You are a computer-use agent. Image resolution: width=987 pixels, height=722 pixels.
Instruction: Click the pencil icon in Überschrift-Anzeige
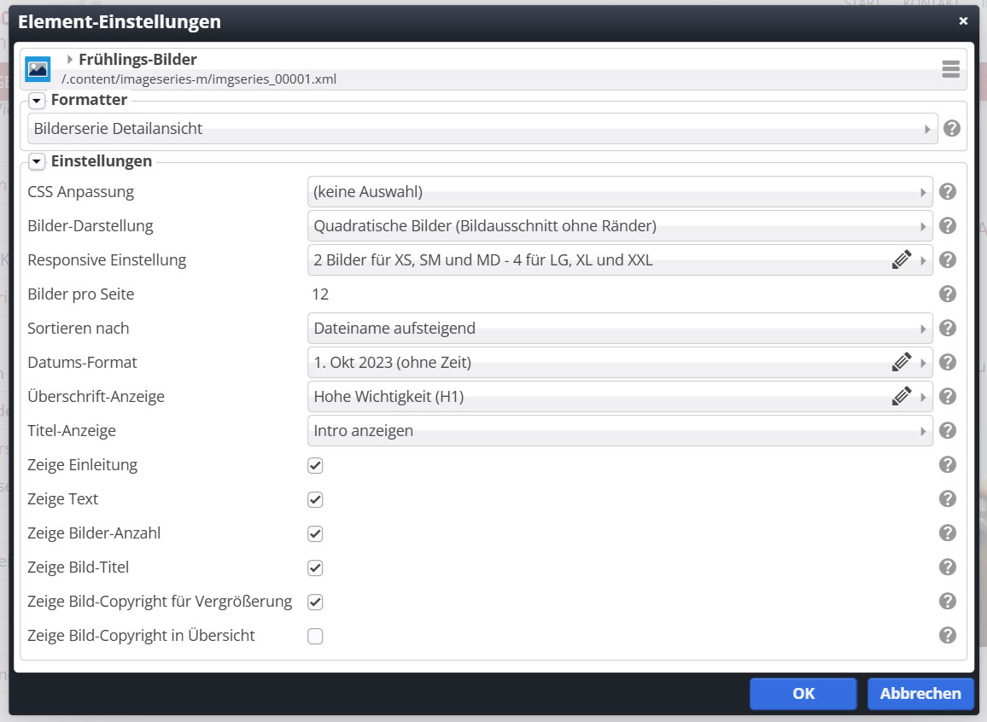tap(902, 396)
